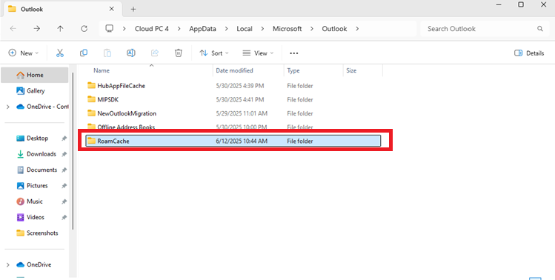Open the New dropdown menu
The width and height of the screenshot is (555, 280).
(24, 53)
